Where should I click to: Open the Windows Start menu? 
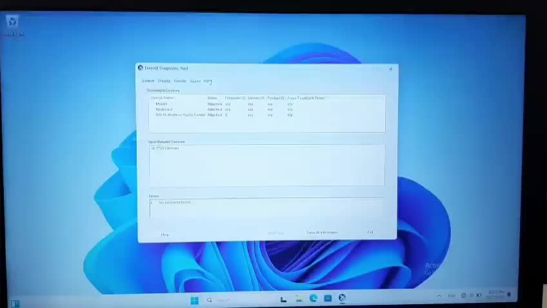point(195,300)
